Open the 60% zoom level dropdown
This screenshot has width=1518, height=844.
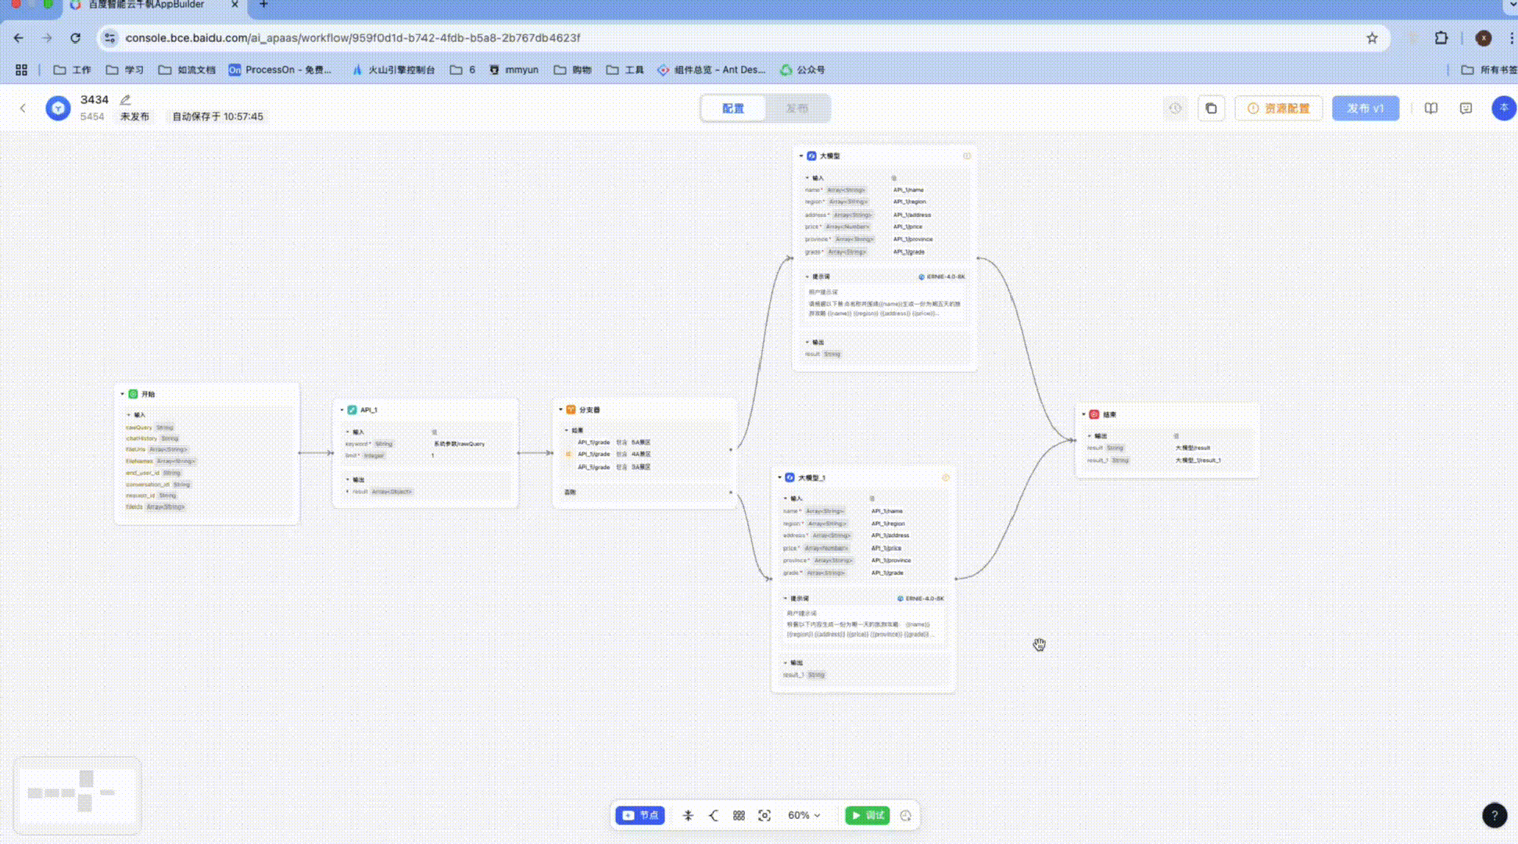804,815
